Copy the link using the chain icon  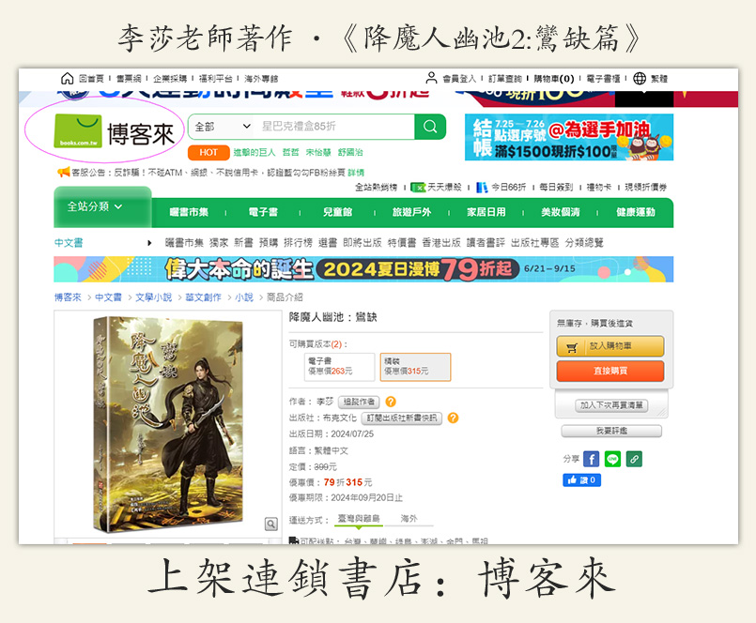634,459
